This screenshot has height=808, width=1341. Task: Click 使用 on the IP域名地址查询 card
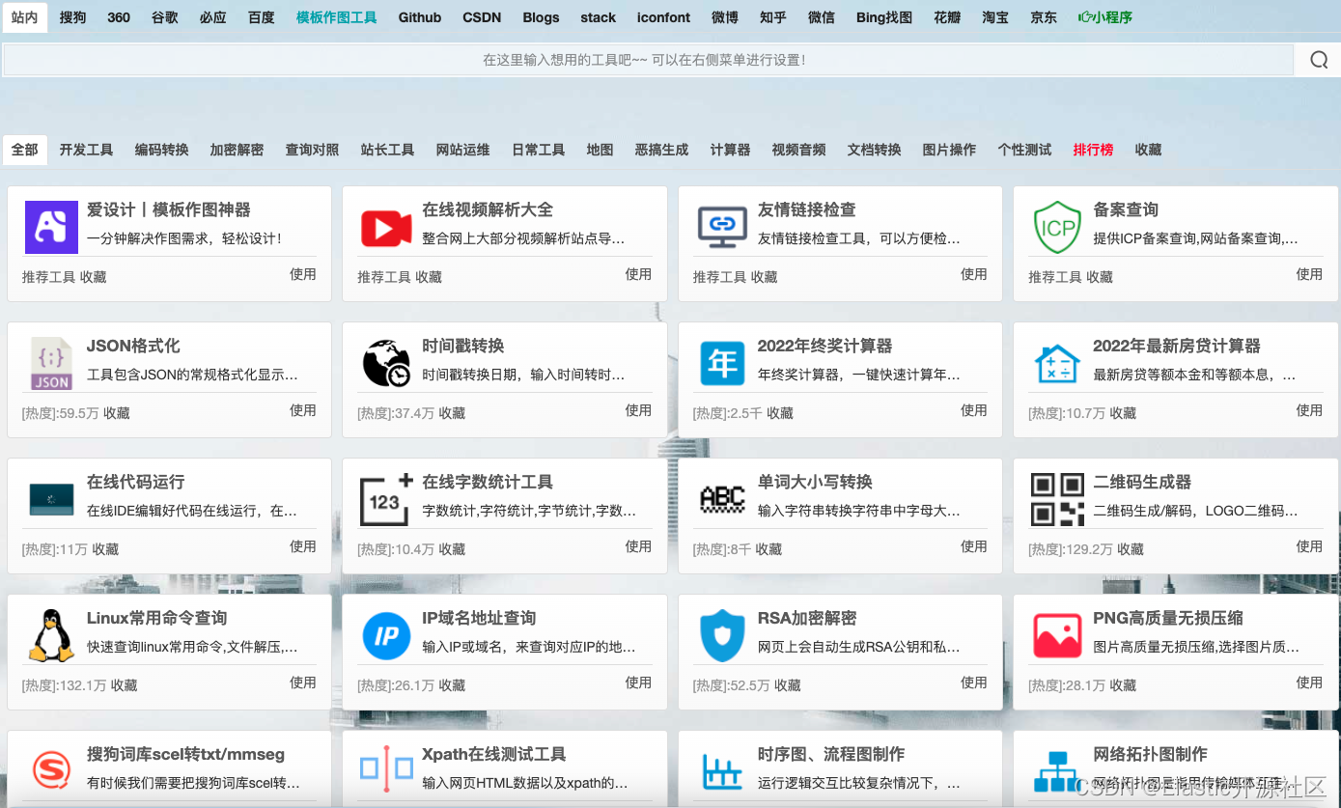point(638,683)
